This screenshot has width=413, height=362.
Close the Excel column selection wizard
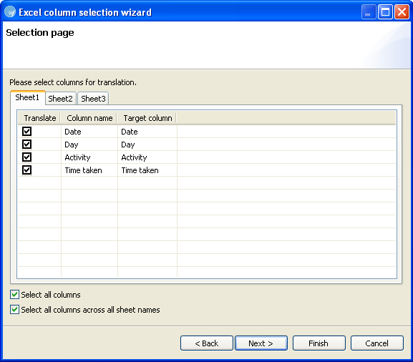click(x=402, y=12)
